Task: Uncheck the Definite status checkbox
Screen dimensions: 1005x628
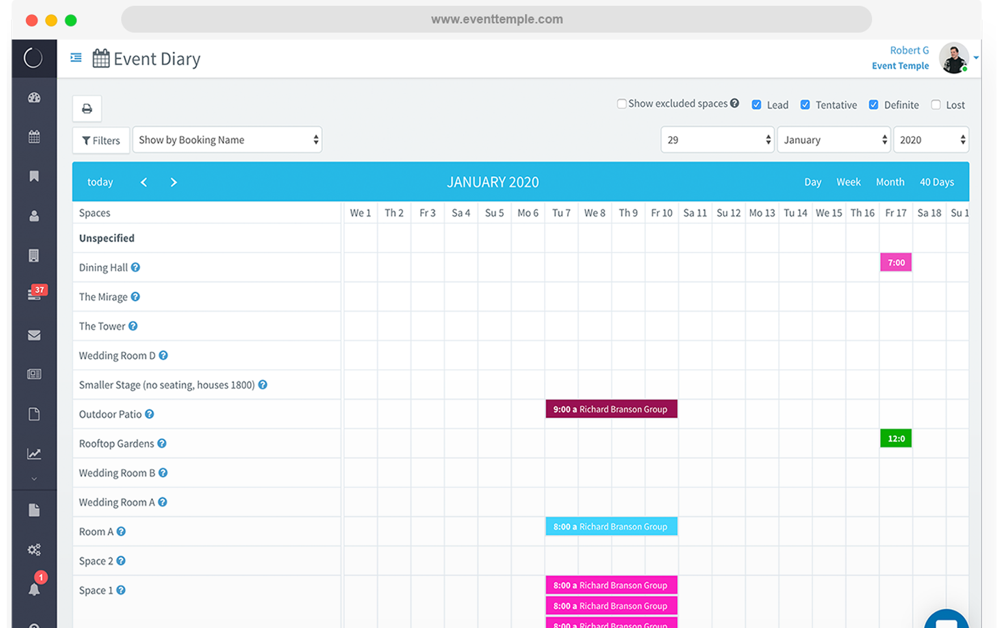Action: pos(873,105)
